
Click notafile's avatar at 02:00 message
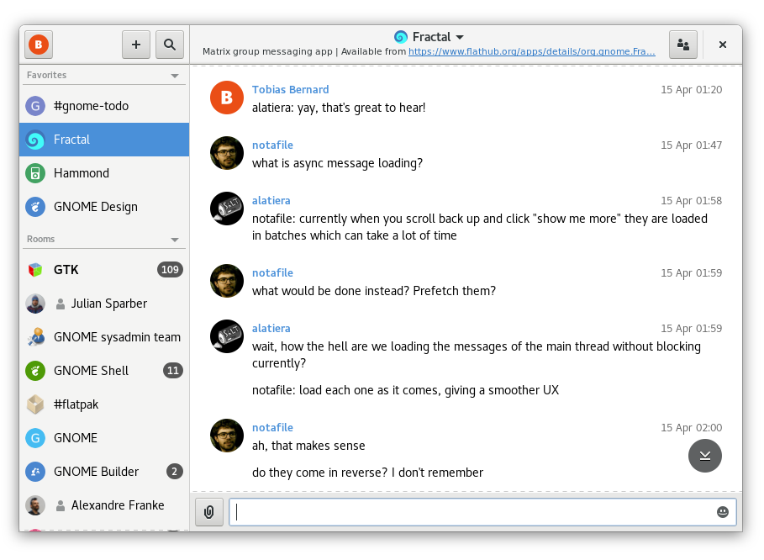[227, 436]
